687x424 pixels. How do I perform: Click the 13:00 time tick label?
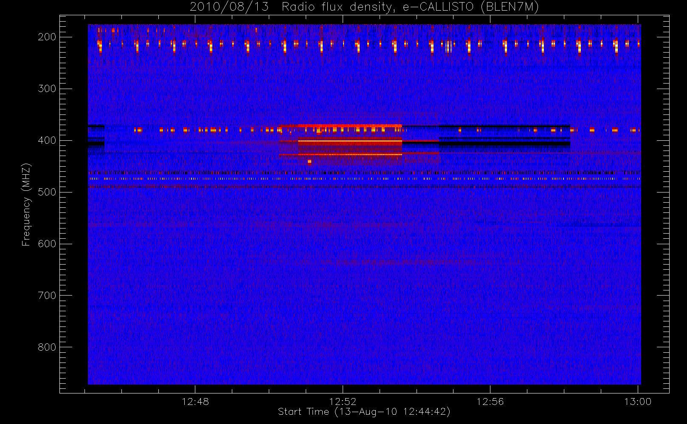pos(638,402)
